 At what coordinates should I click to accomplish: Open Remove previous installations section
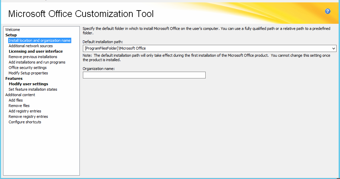coord(33,57)
